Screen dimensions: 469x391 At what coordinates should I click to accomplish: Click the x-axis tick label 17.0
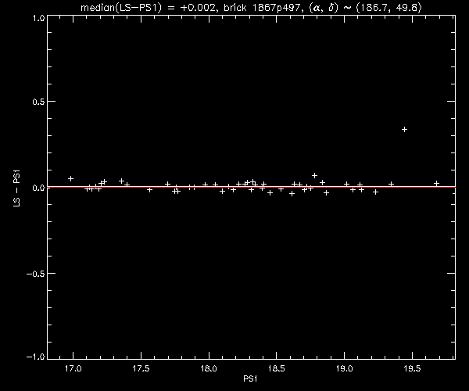coord(73,368)
